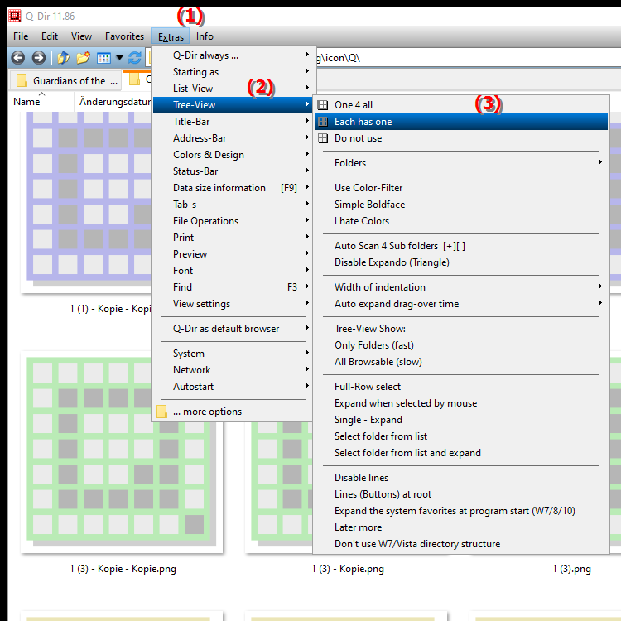Click the Forward navigation arrow icon
Screen dimensions: 621x621
pyautogui.click(x=38, y=58)
